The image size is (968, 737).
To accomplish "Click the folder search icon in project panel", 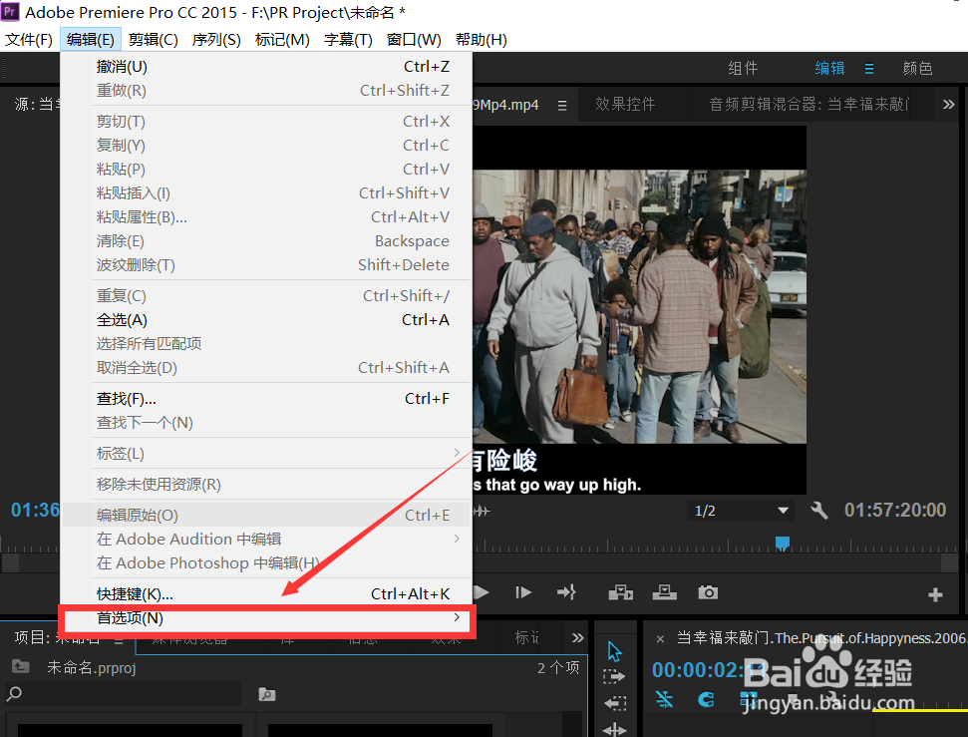I will (267, 694).
